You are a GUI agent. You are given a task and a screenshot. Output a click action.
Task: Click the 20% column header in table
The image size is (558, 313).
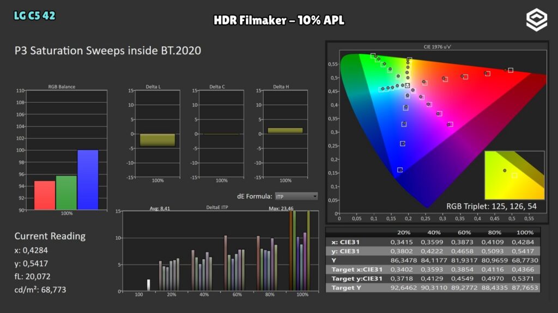click(404, 233)
